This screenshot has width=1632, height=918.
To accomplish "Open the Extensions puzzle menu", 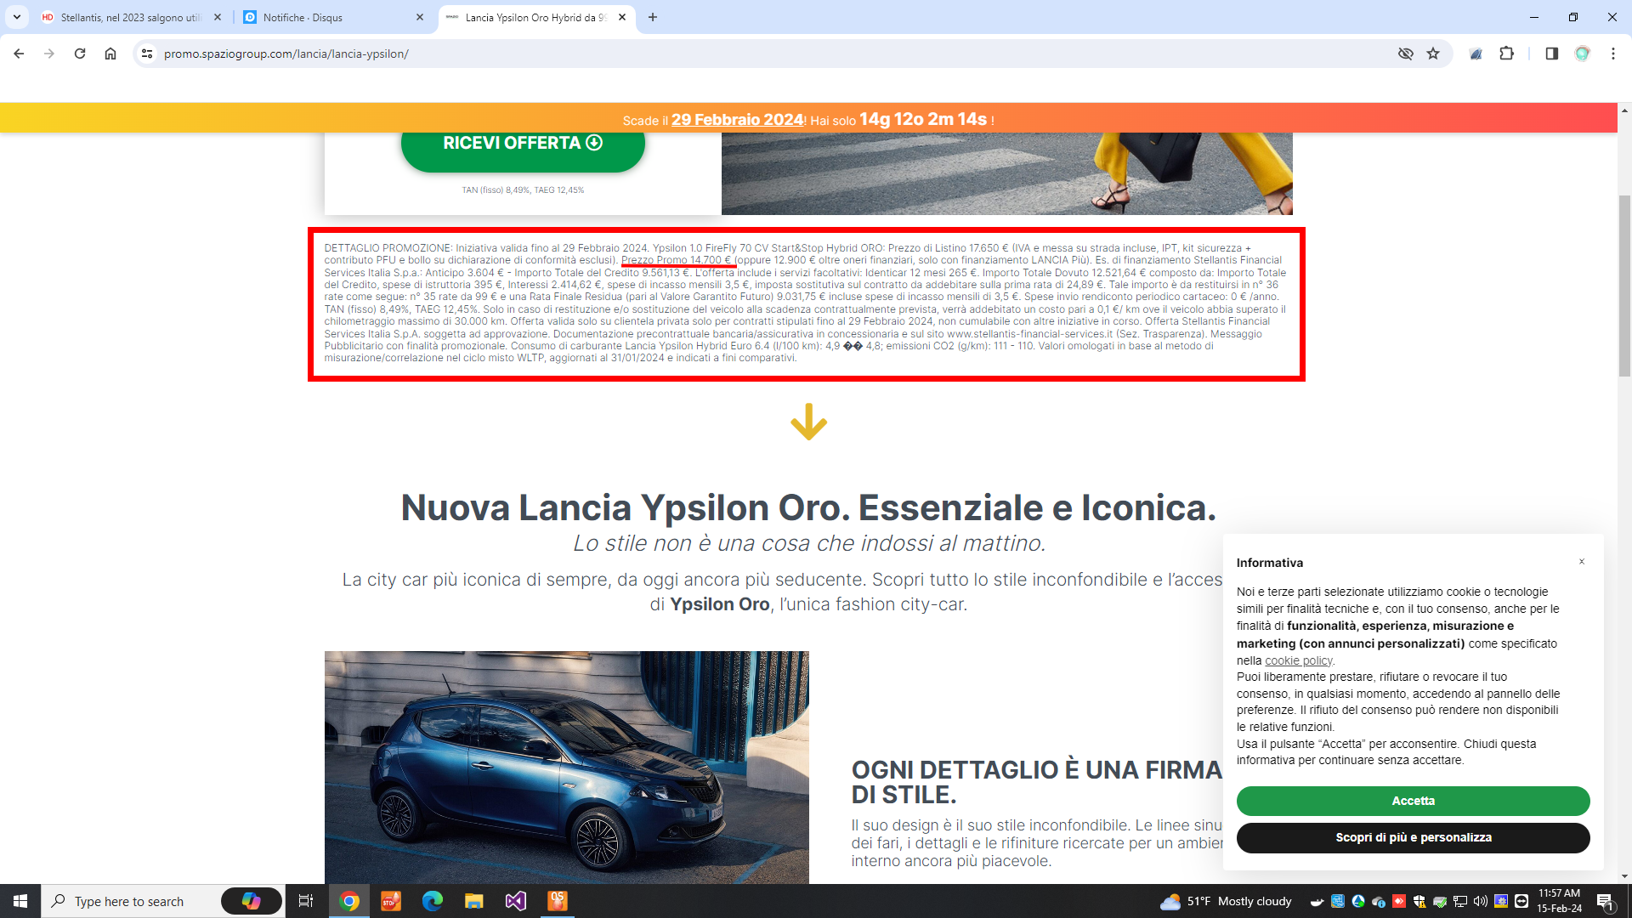I will (x=1506, y=54).
